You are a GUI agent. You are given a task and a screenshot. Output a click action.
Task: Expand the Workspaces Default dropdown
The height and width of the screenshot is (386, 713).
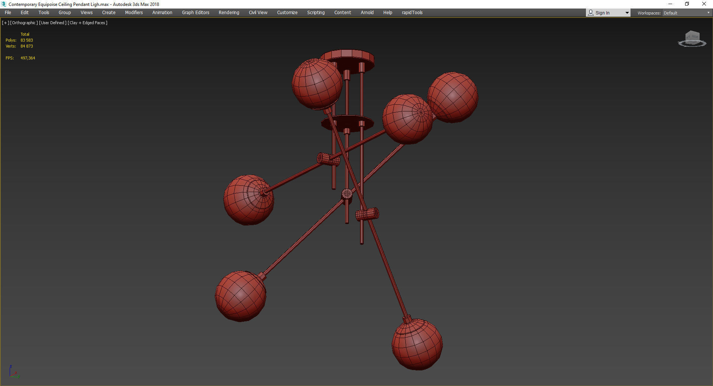click(687, 13)
